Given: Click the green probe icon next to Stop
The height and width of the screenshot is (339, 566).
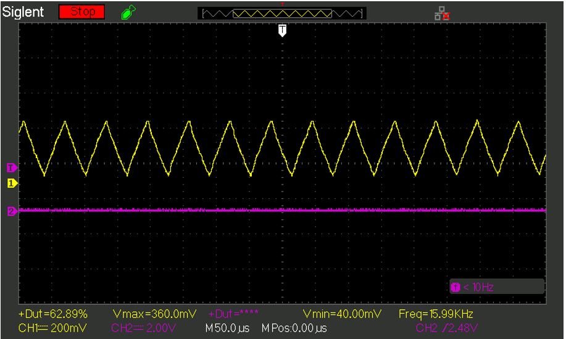Looking at the screenshot, I should pos(128,12).
